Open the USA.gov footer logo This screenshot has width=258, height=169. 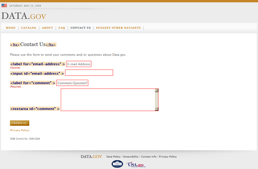click(x=136, y=164)
